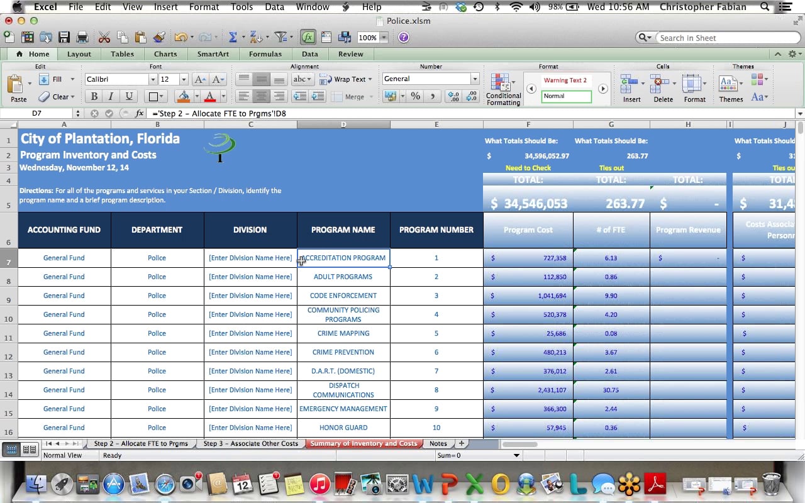Toggle the formula builder fx button
Viewport: 805px width, 503px height.
point(308,38)
